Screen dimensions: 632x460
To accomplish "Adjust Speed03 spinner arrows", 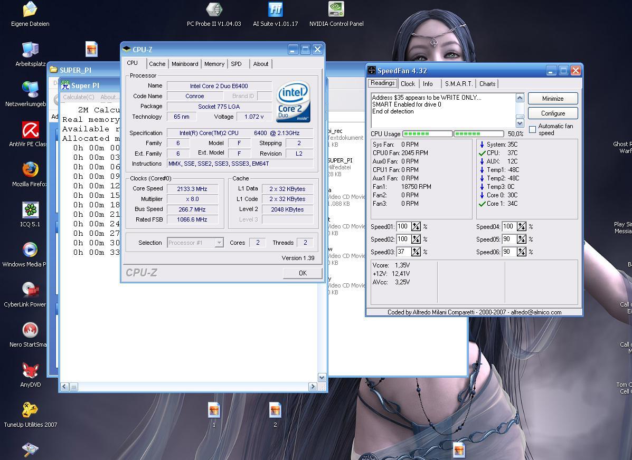I will [x=416, y=252].
